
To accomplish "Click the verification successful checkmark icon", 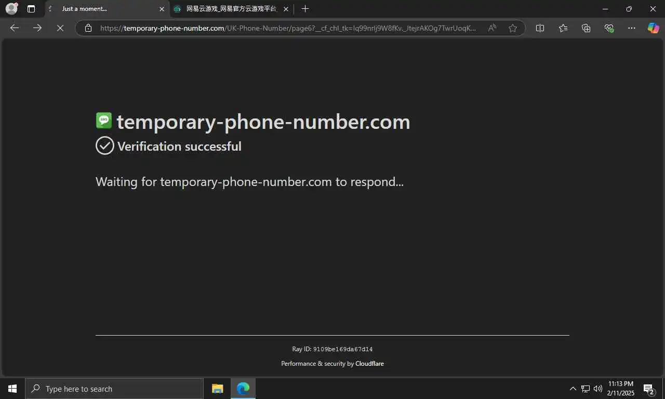I will click(105, 146).
